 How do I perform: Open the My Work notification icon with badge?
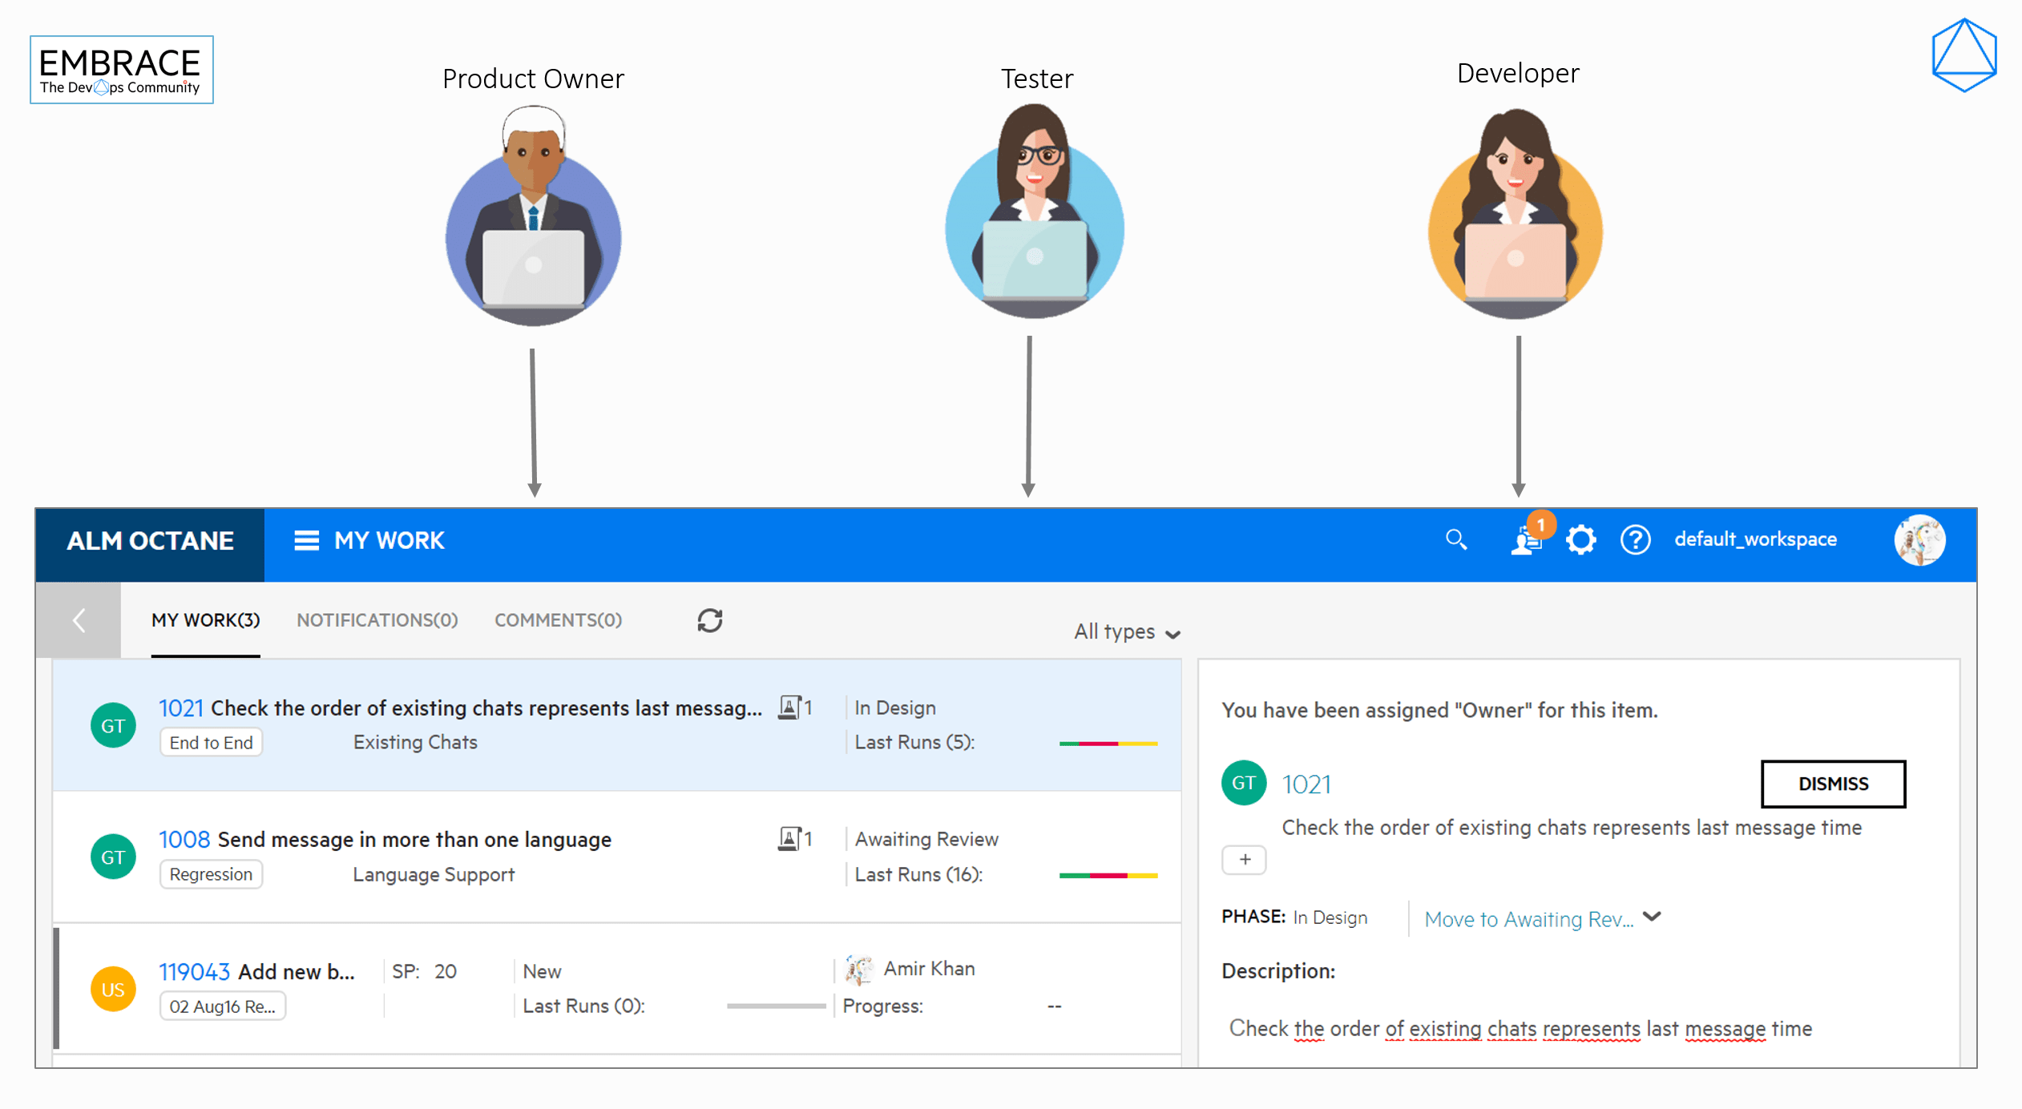click(x=1528, y=540)
